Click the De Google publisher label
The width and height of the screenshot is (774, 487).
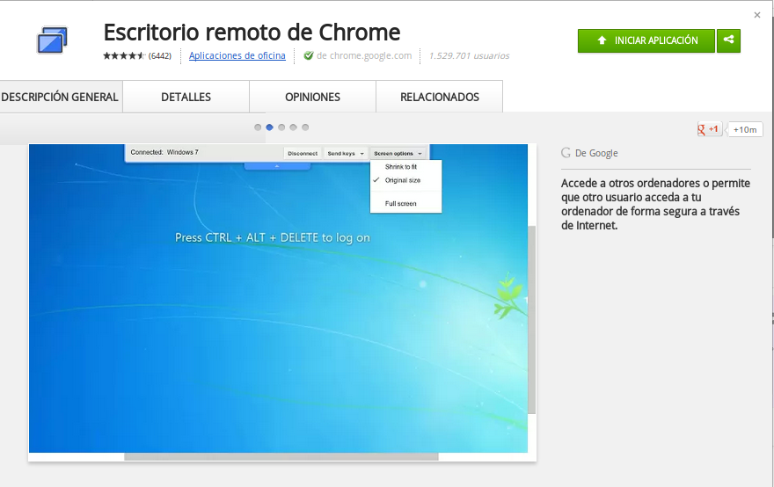point(596,153)
